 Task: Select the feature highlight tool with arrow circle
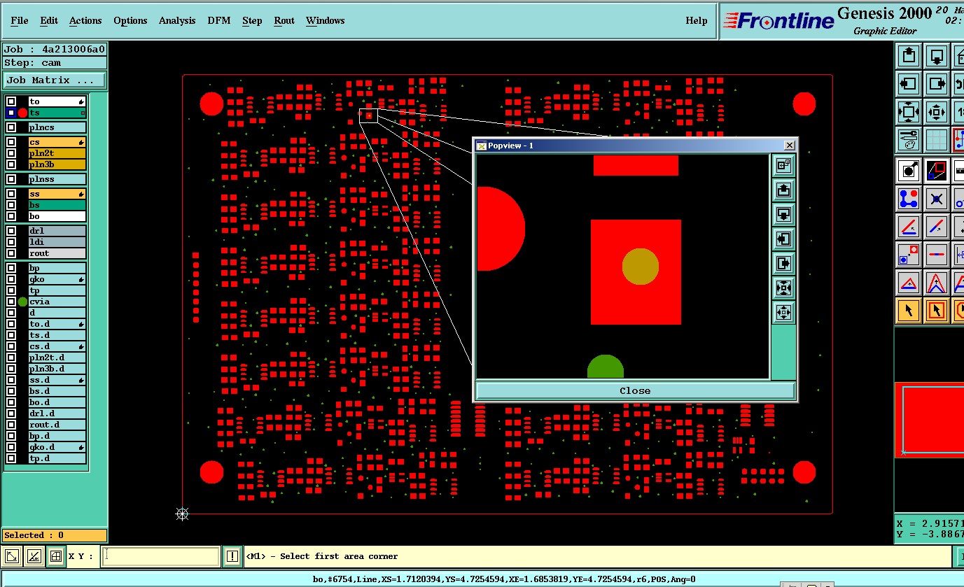pos(908,170)
